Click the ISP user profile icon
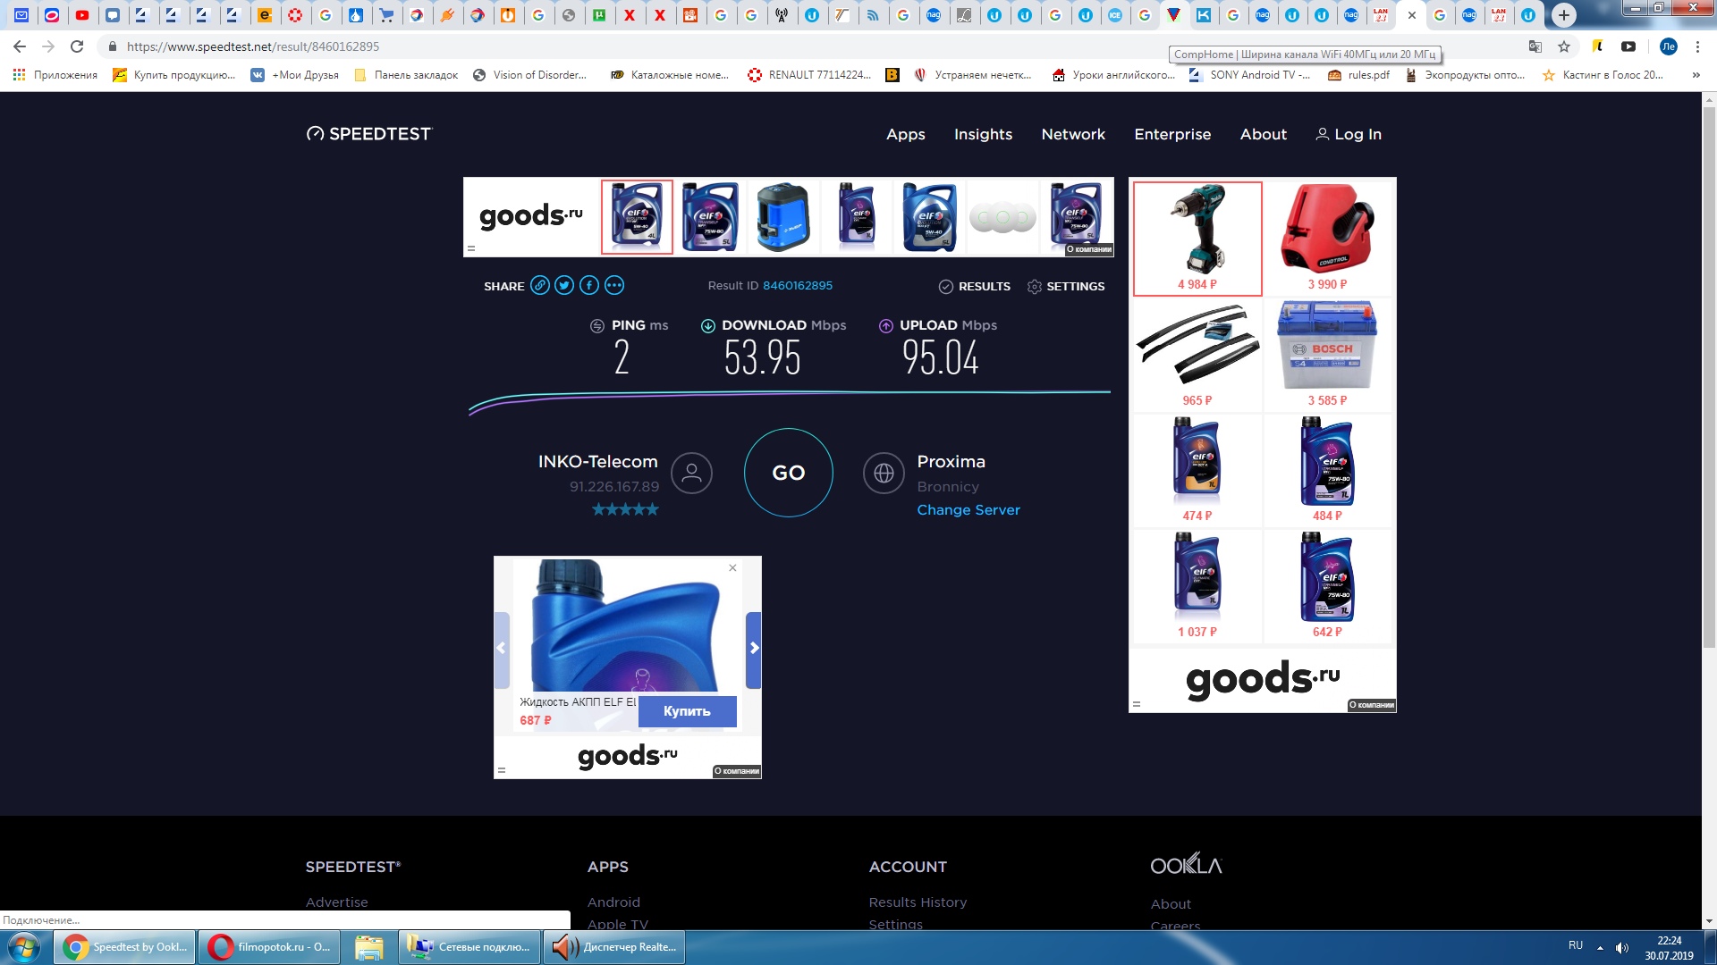 tap(691, 474)
